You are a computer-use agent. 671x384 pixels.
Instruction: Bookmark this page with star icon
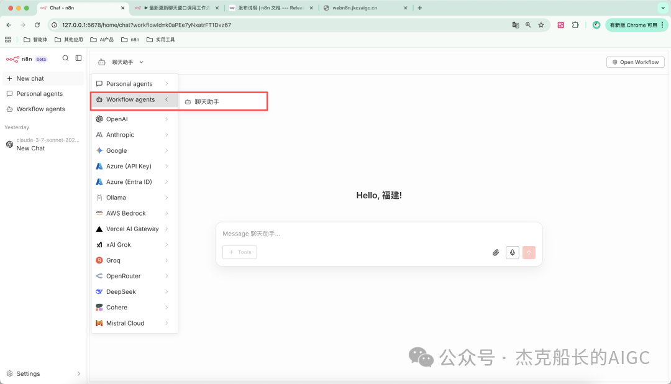pyautogui.click(x=541, y=25)
